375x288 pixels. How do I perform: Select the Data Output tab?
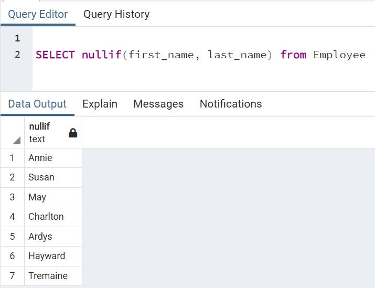37,104
